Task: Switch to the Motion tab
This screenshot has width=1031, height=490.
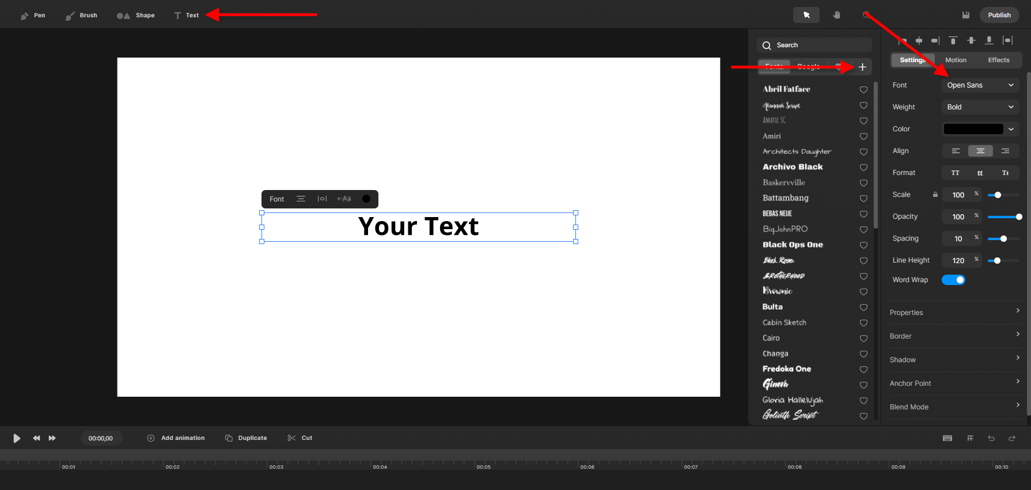Action: tap(956, 60)
